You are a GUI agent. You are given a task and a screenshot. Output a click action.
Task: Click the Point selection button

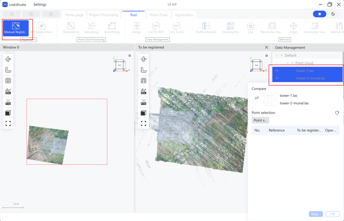coord(260,120)
